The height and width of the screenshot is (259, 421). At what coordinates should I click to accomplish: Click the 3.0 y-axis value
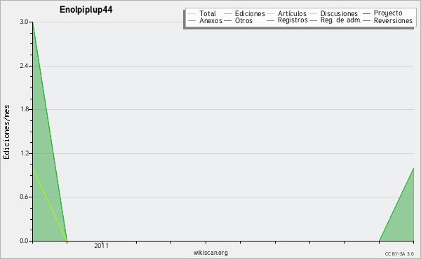24,22
